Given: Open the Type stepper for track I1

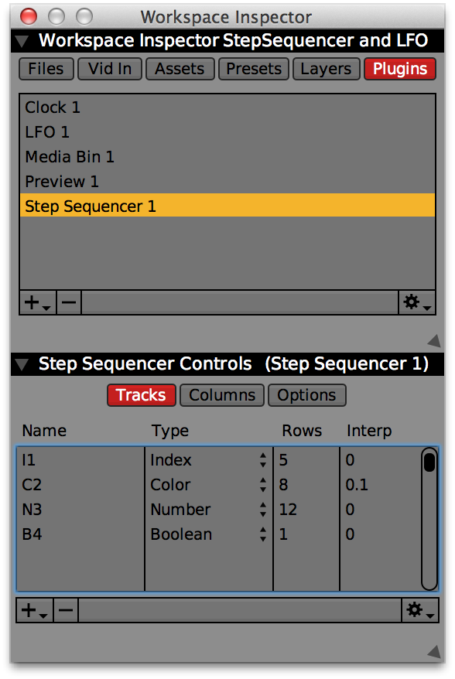Looking at the screenshot, I should pos(263,460).
